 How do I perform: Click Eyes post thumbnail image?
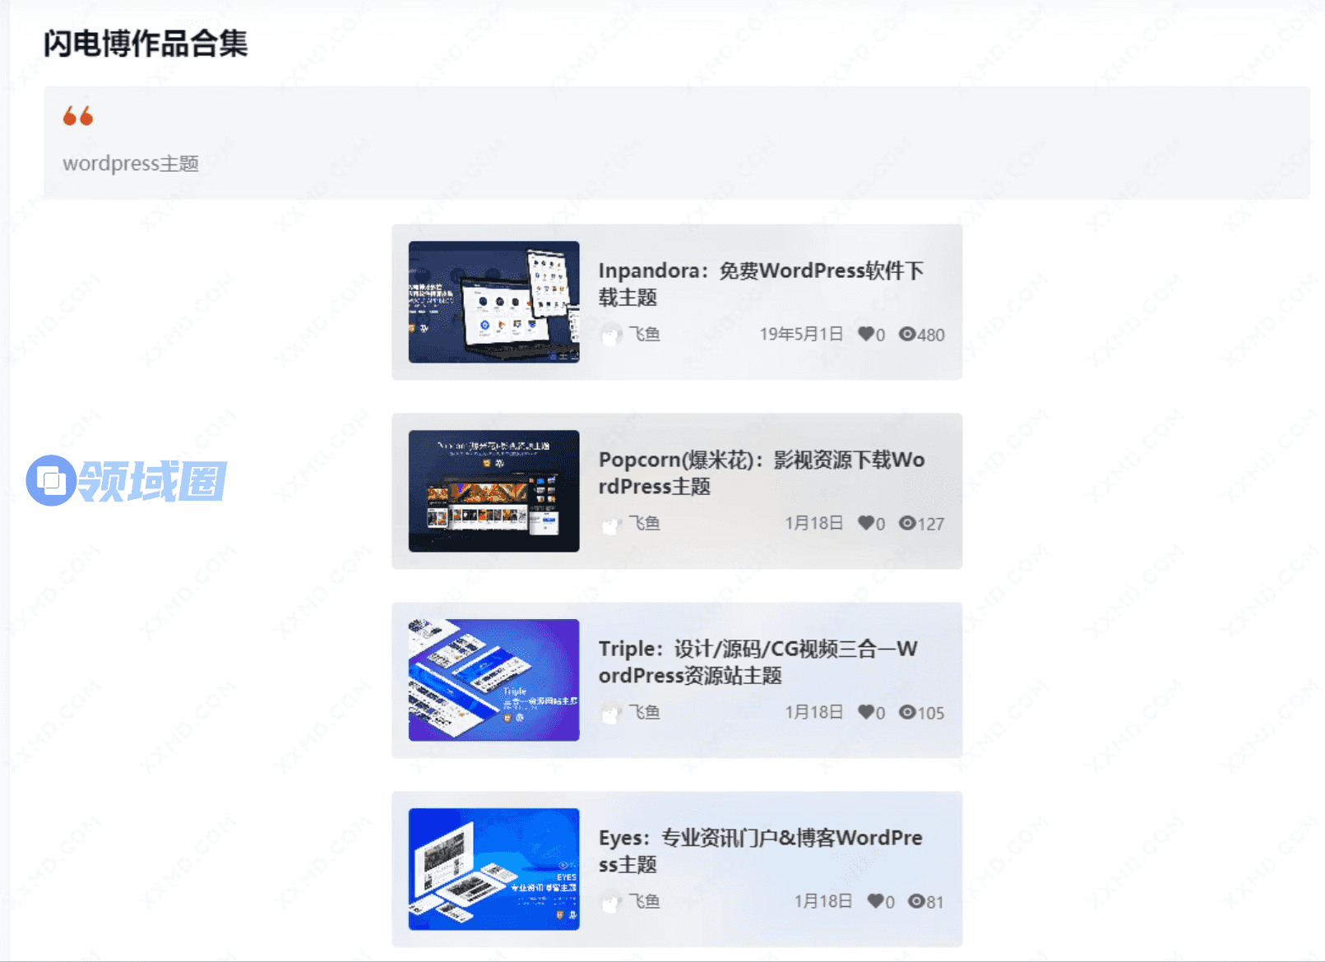493,869
